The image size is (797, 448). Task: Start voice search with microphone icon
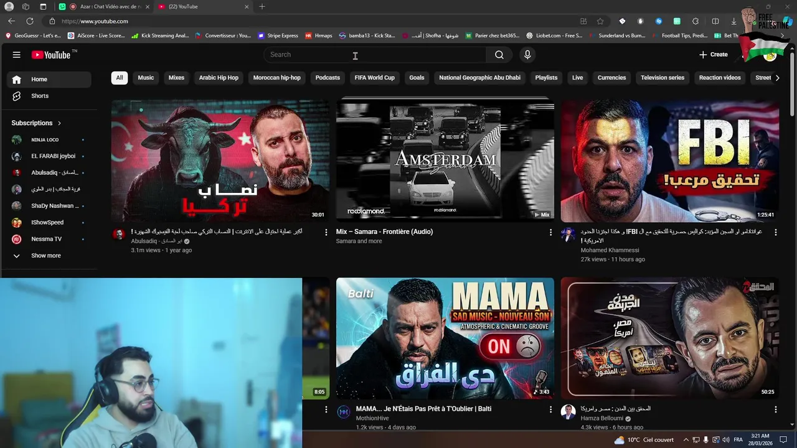(x=527, y=55)
